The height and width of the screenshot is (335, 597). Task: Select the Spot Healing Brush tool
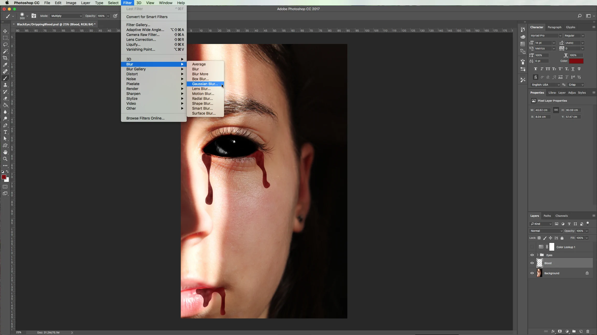pyautogui.click(x=5, y=71)
